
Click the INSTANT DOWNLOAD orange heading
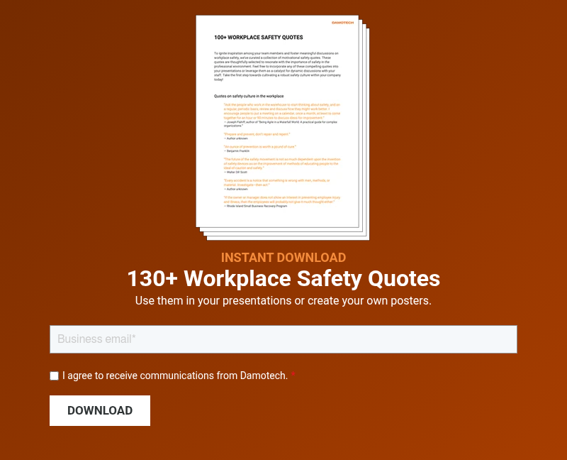click(283, 258)
